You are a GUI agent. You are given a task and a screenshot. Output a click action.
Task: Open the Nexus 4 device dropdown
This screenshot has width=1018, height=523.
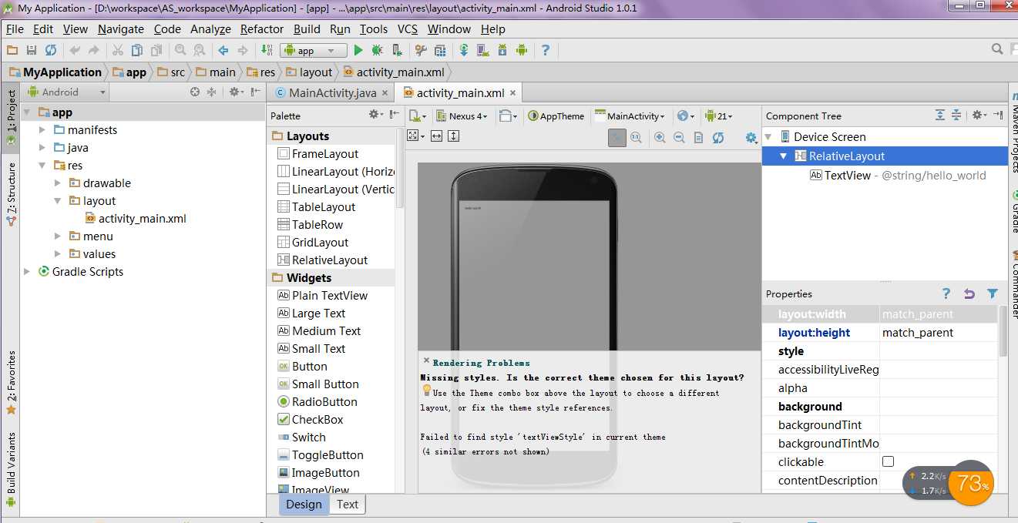462,116
